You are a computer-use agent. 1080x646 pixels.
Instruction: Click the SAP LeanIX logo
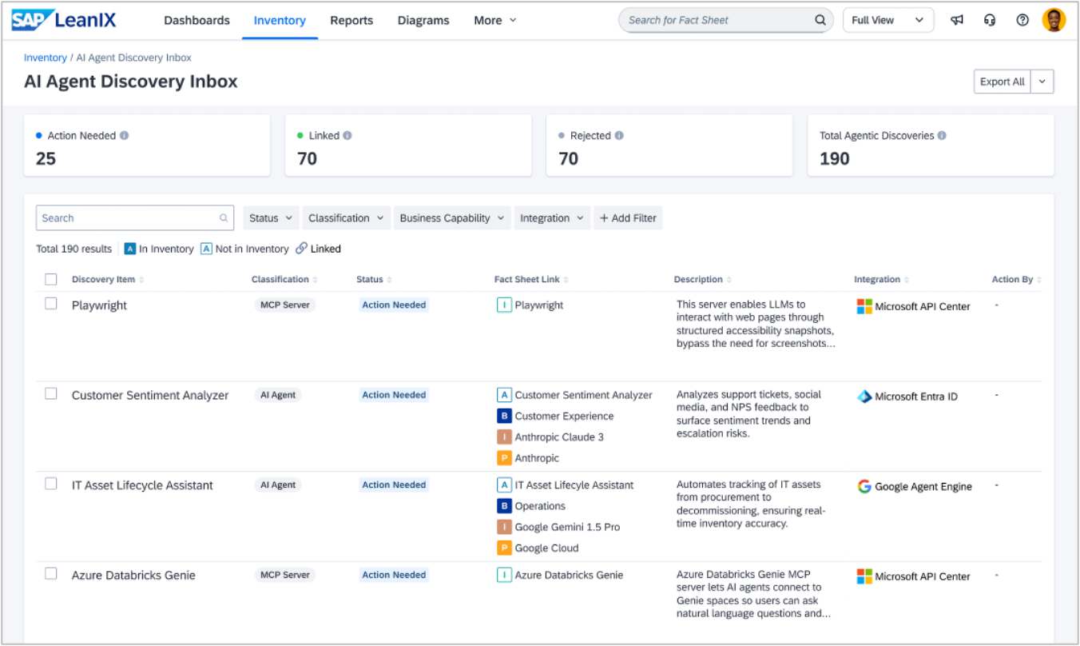(64, 20)
